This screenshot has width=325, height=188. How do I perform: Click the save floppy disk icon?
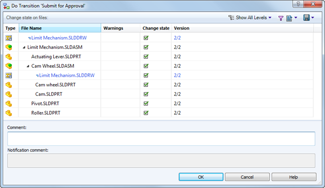click(306, 18)
